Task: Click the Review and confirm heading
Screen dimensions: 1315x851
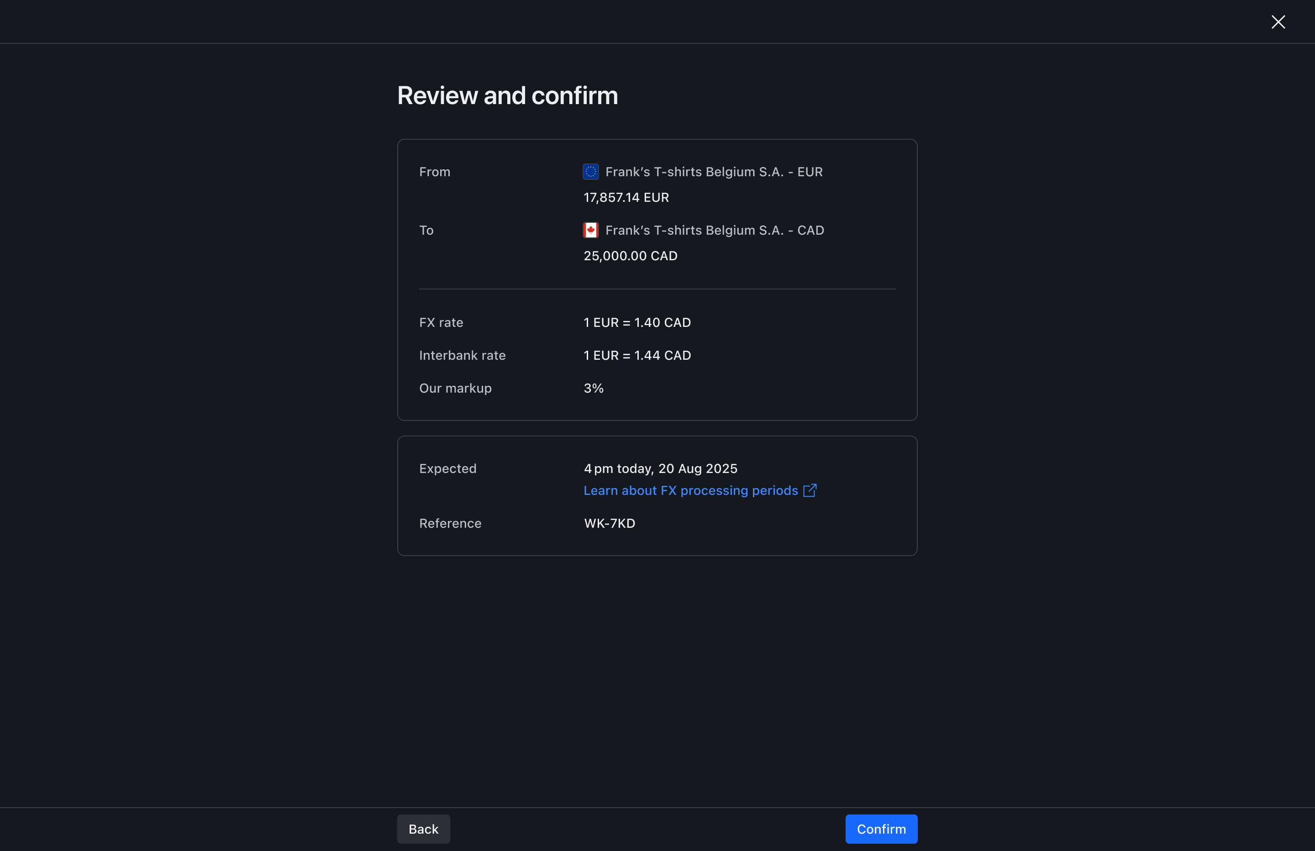Action: pos(507,95)
